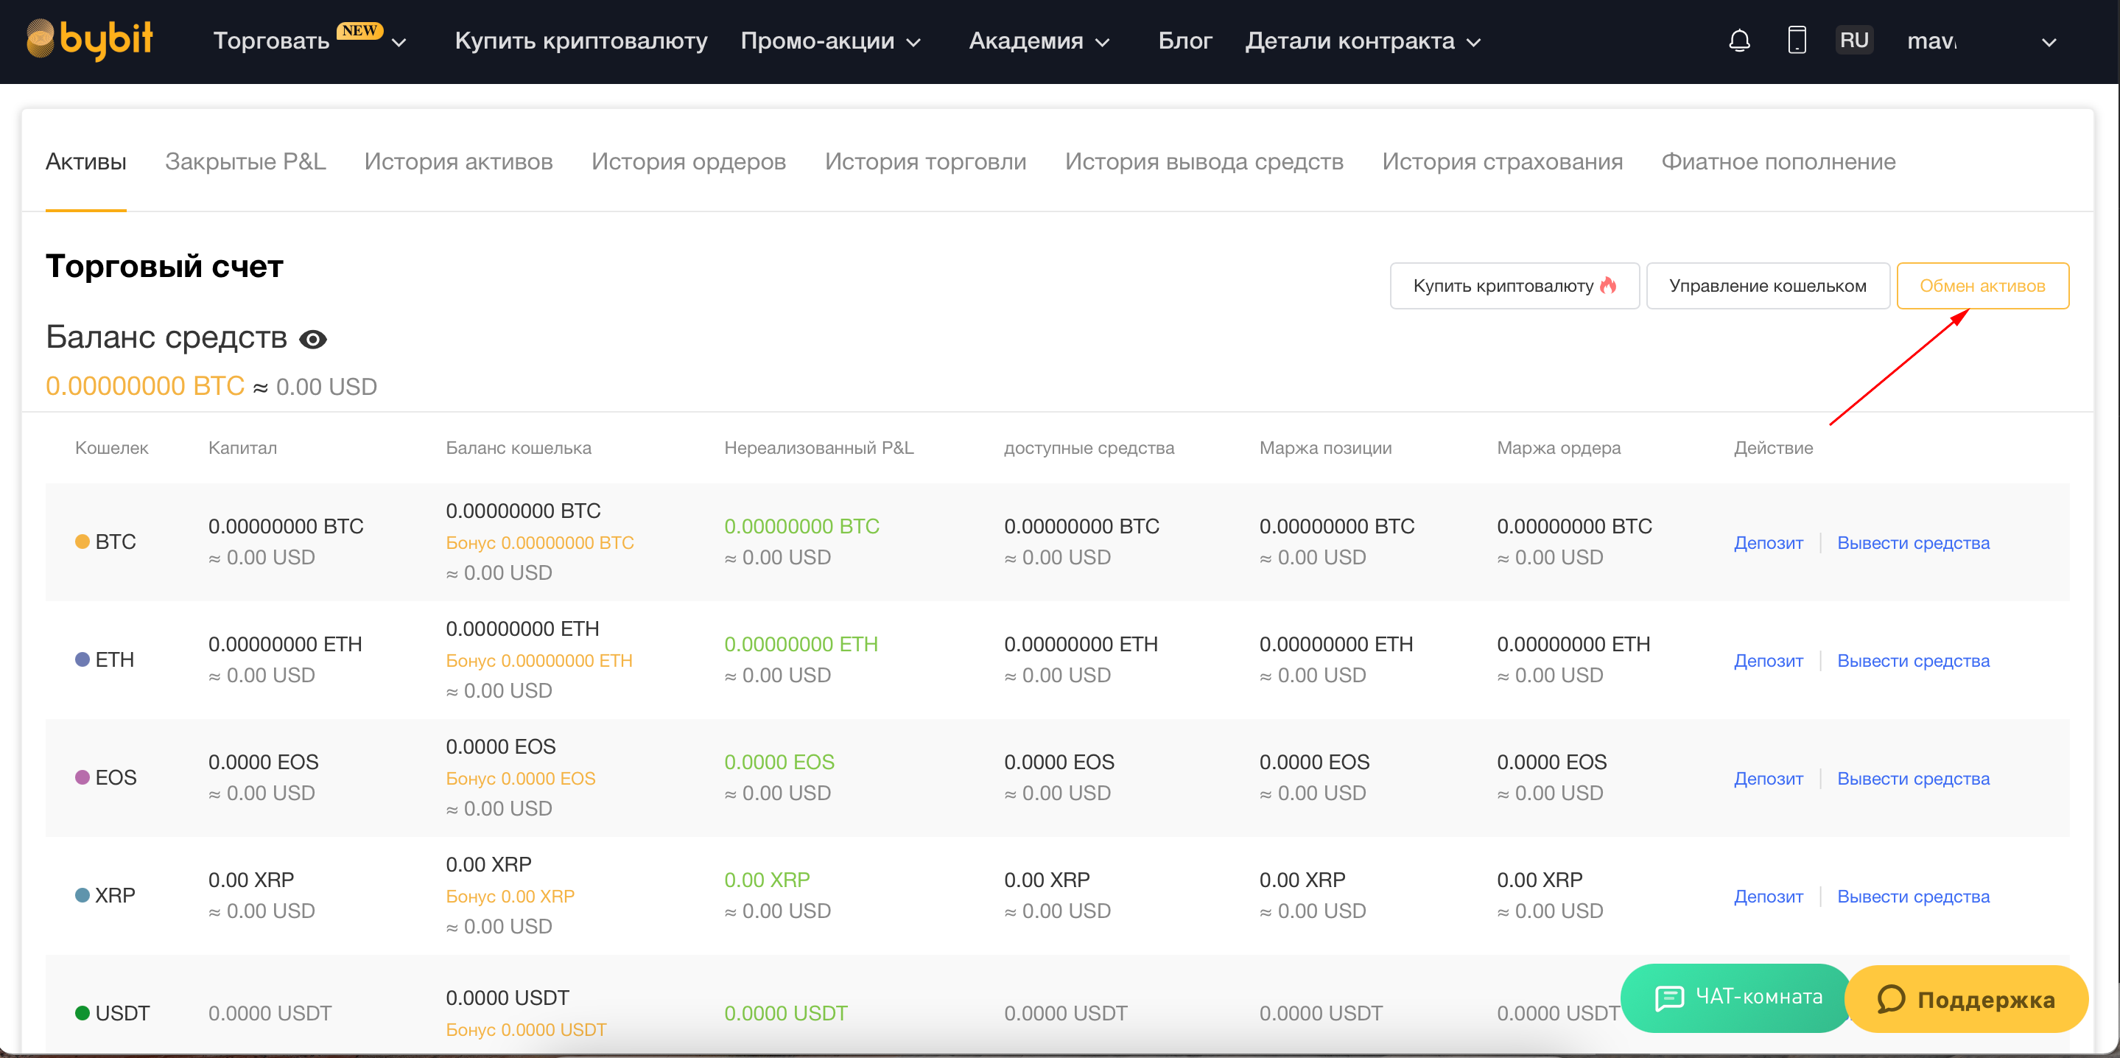Open Детали контракта menu

point(1349,41)
